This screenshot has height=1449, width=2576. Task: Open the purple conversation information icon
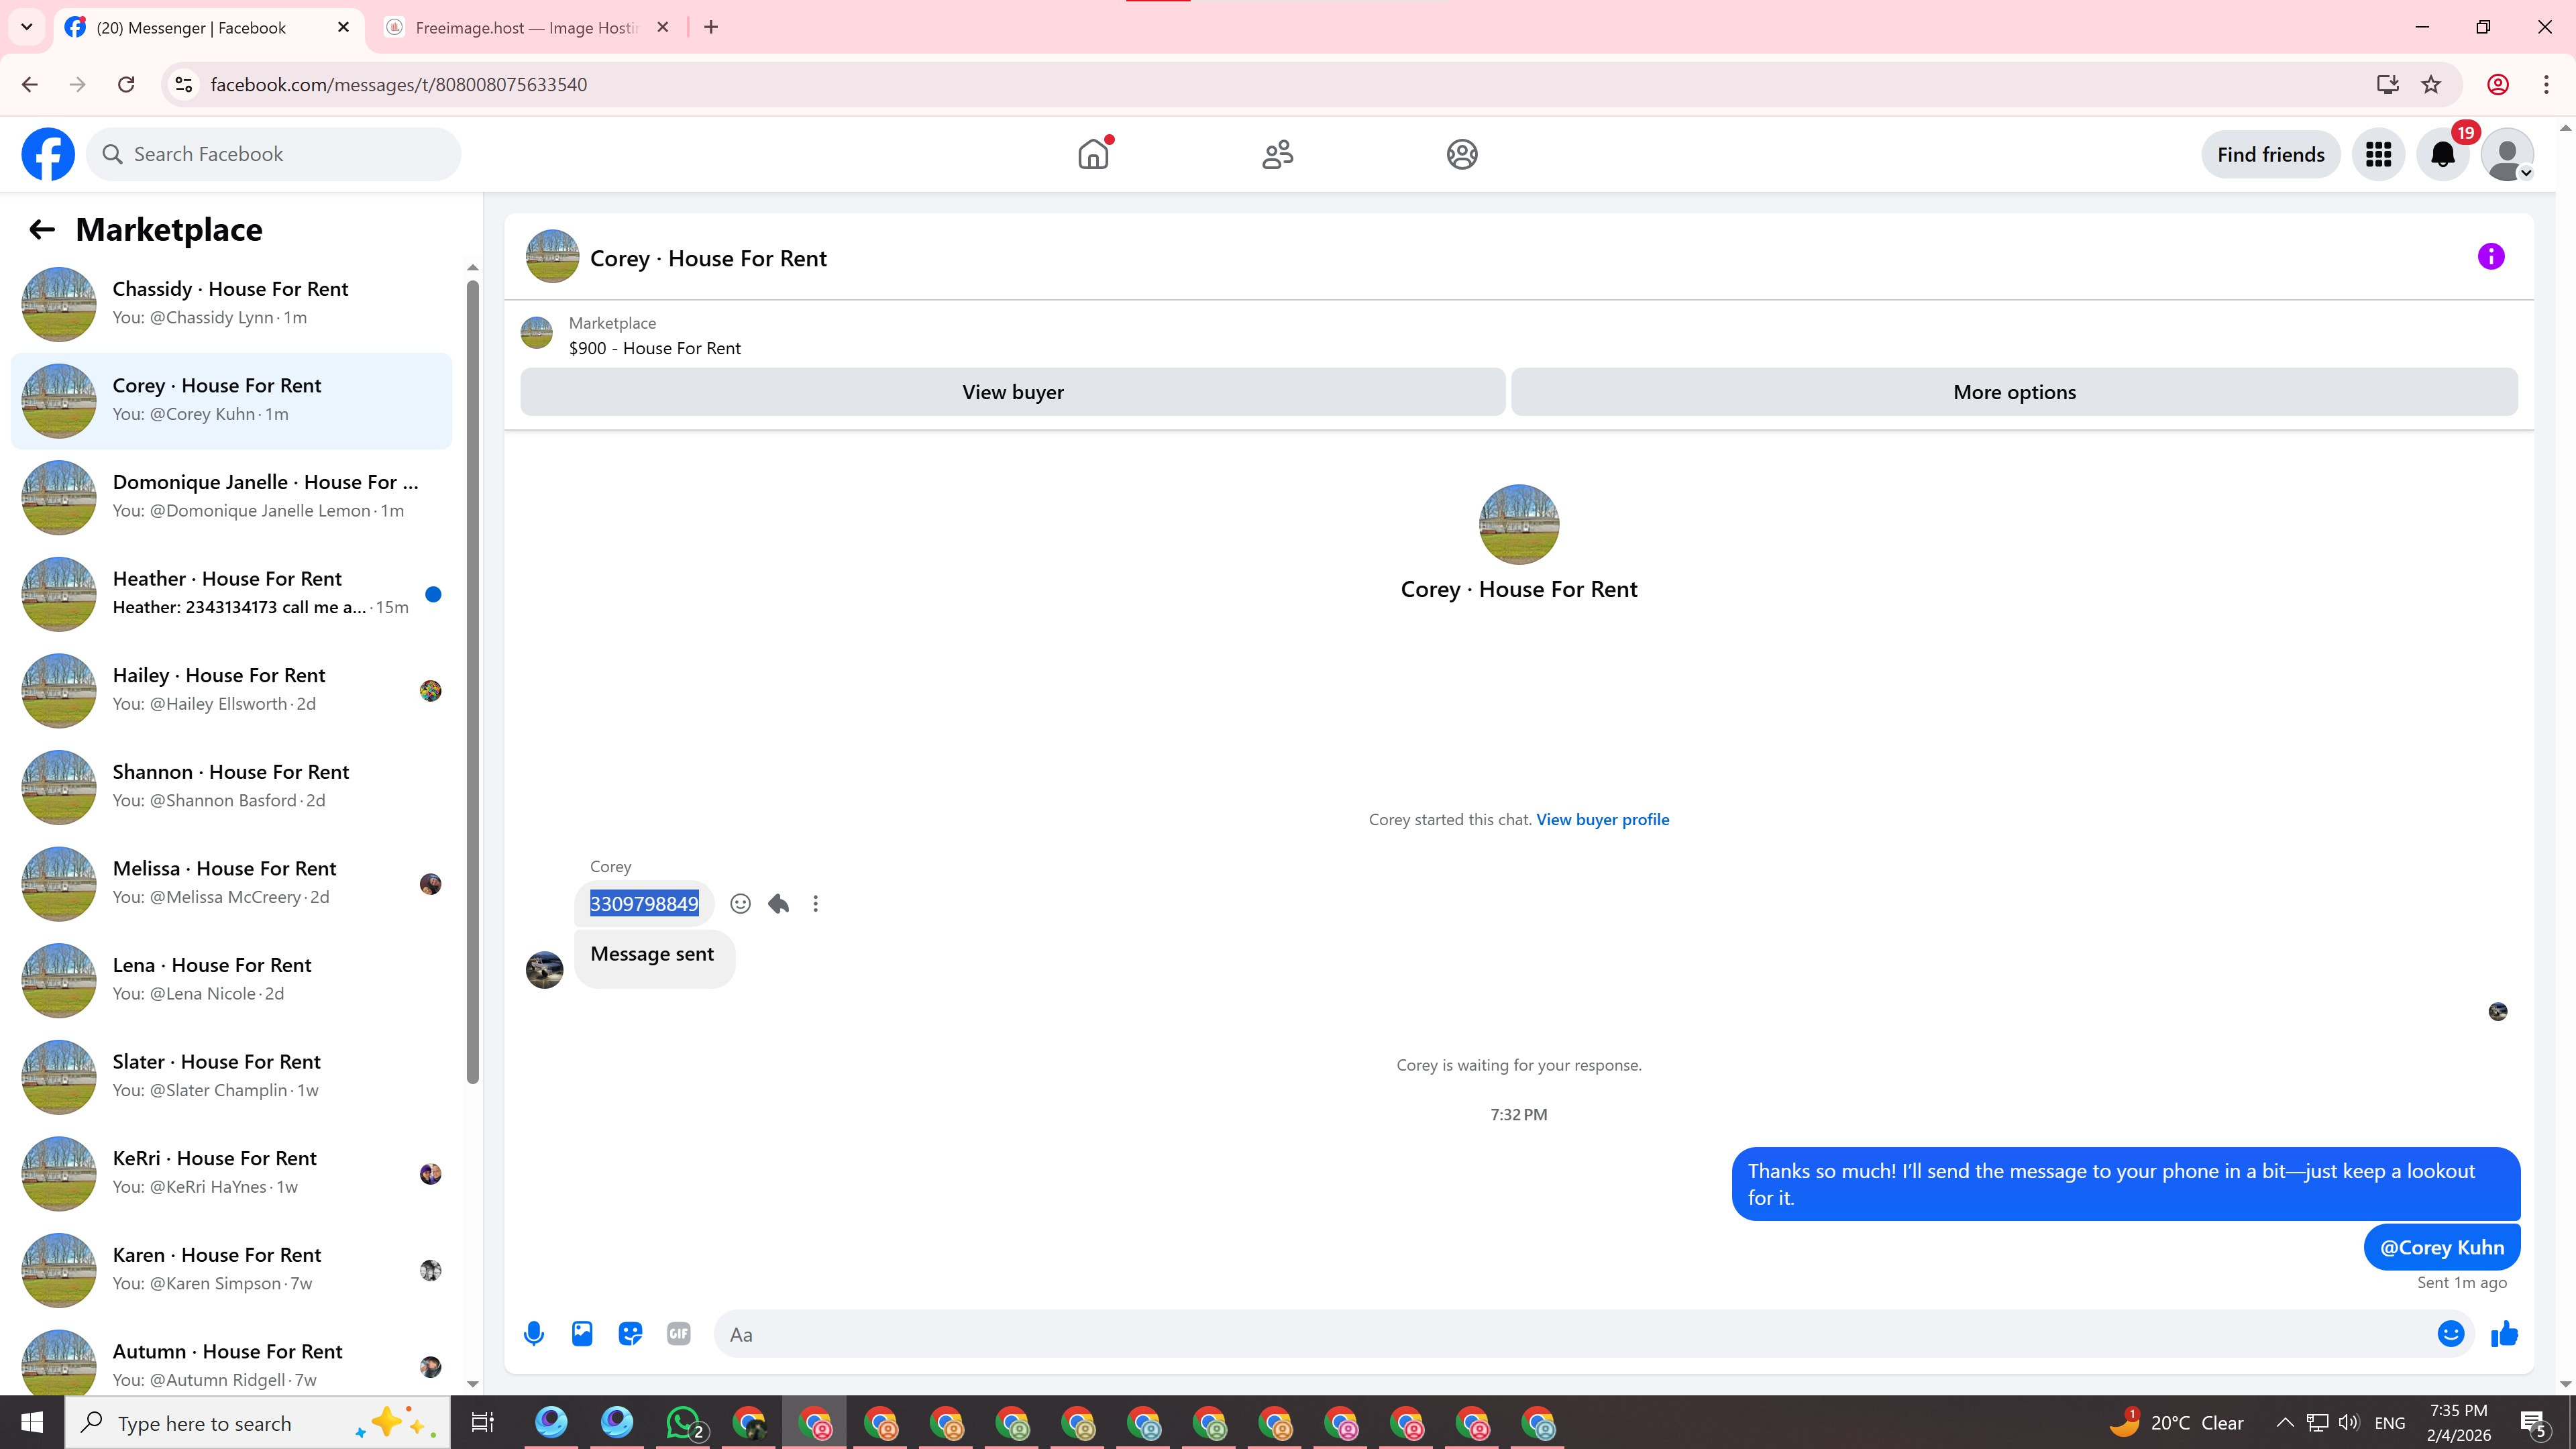coord(2490,257)
